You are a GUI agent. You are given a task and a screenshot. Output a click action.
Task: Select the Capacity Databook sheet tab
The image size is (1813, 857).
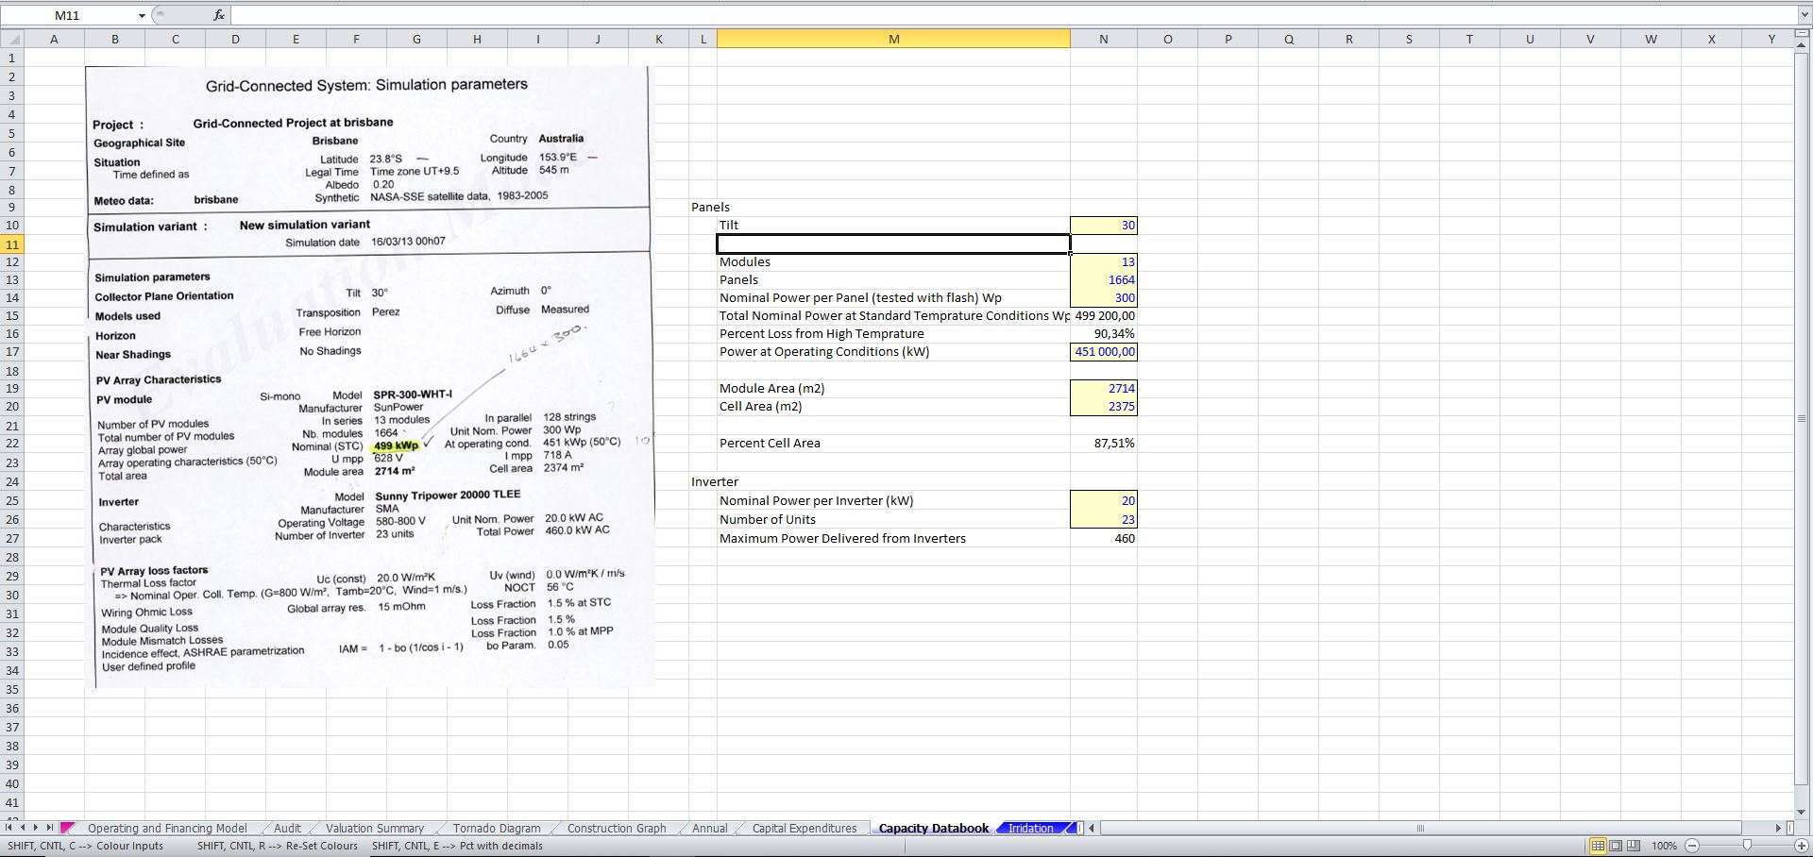click(x=933, y=828)
